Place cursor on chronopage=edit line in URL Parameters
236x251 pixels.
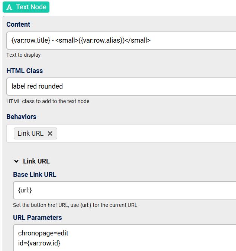pyautogui.click(x=43, y=233)
